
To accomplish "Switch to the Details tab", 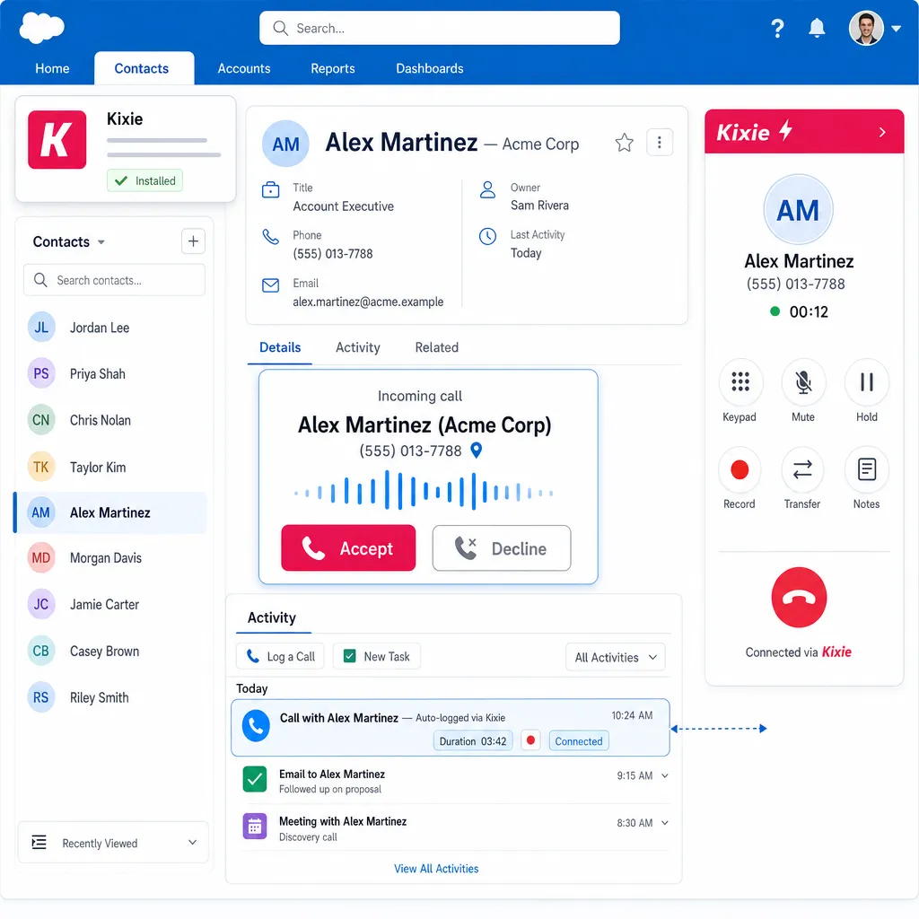I will [x=280, y=347].
